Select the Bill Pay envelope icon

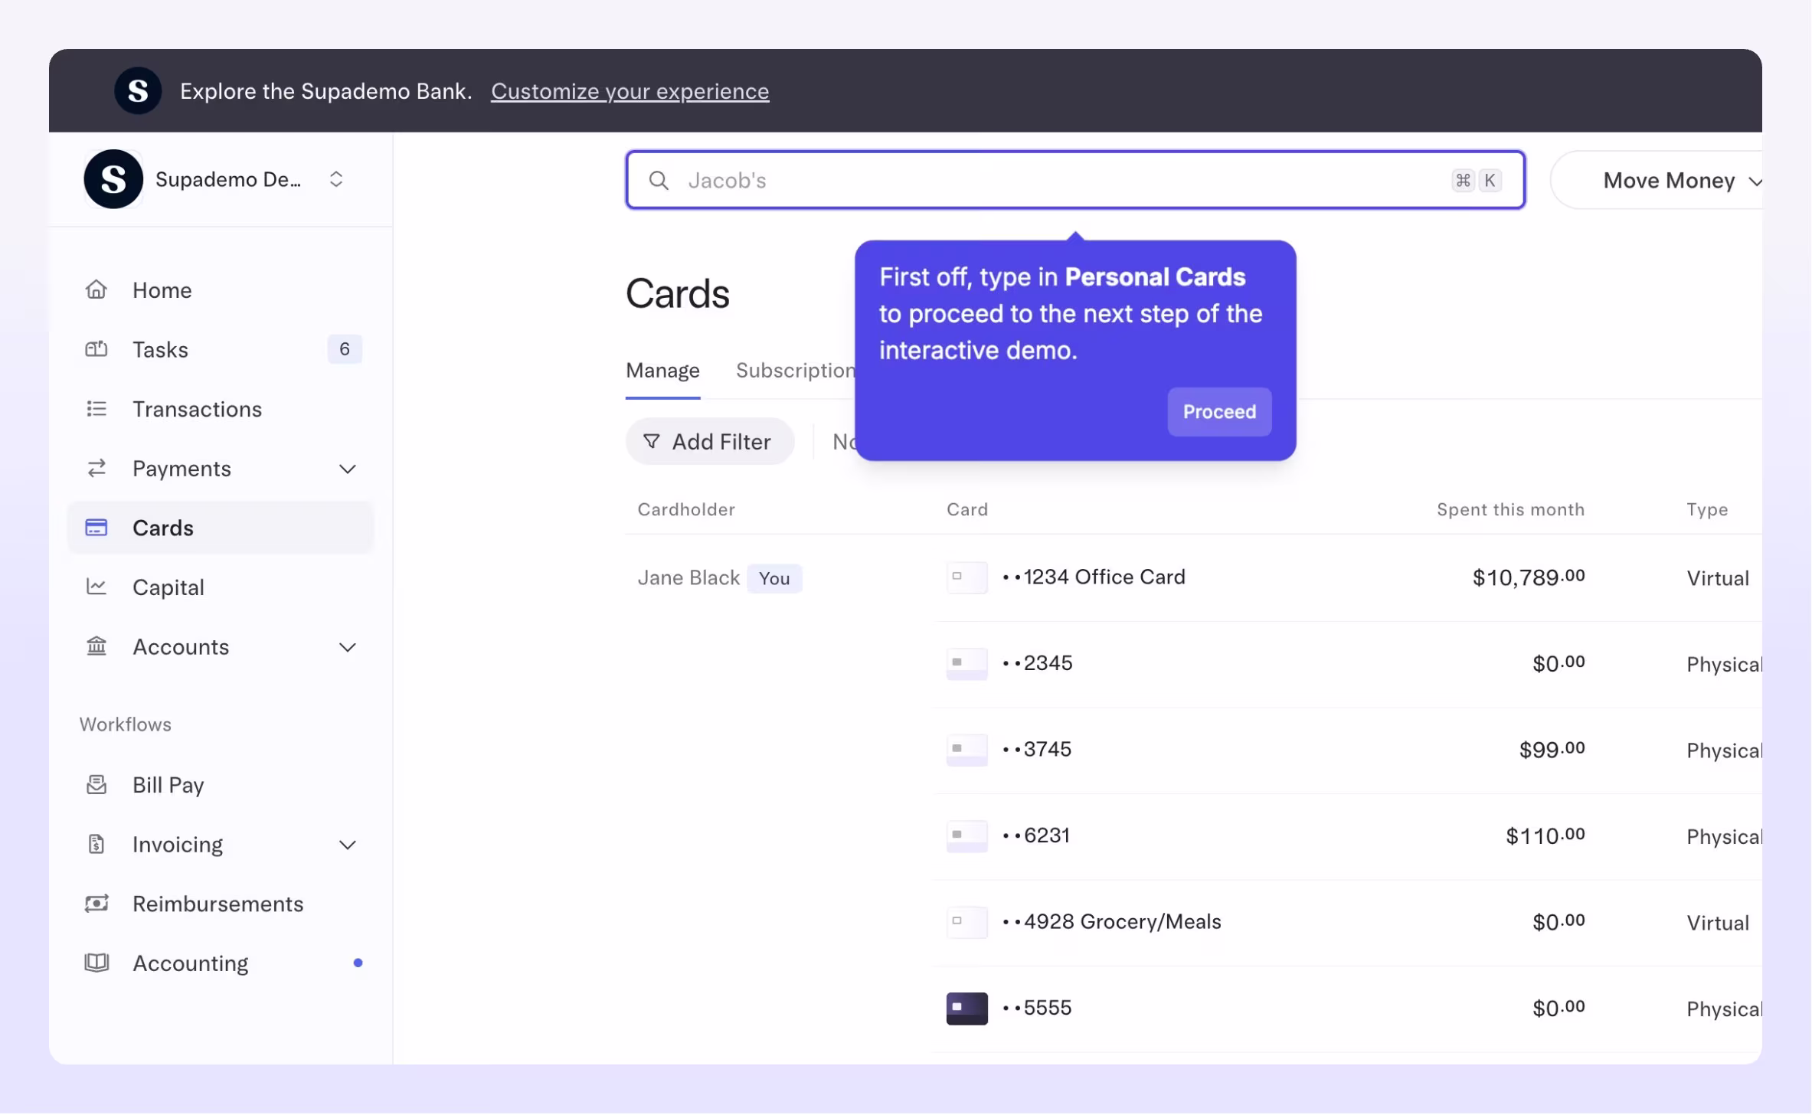(x=96, y=784)
